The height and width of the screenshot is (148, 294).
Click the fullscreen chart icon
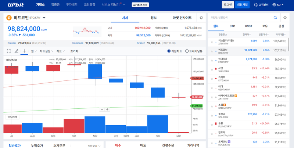pos(9,51)
